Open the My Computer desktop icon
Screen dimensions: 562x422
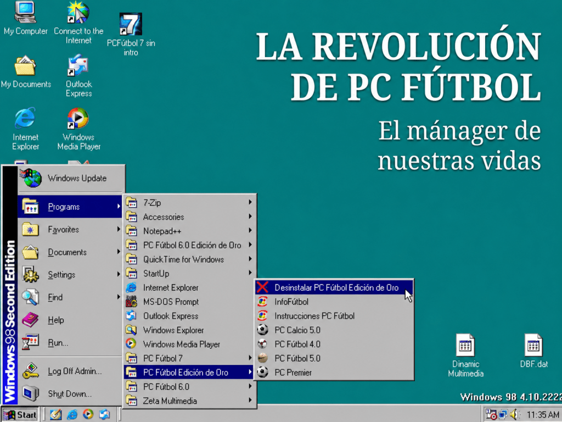point(25,19)
